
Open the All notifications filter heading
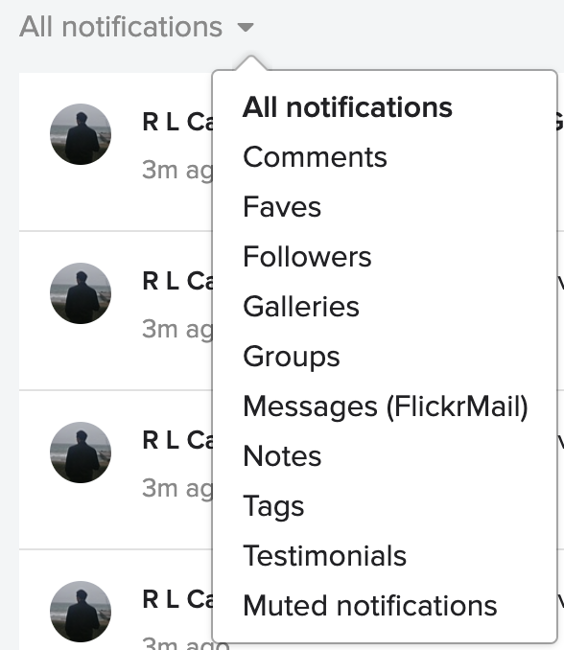(121, 27)
